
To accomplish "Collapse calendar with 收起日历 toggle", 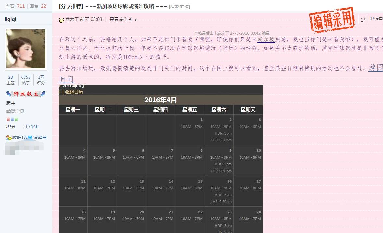I will click(x=71, y=92).
